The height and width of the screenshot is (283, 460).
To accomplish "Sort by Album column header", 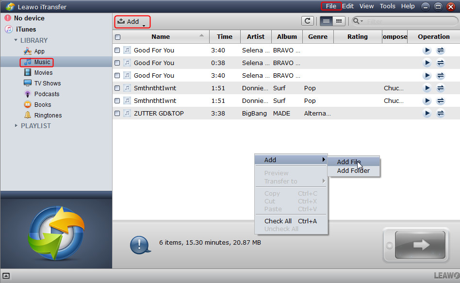I will pyautogui.click(x=287, y=37).
